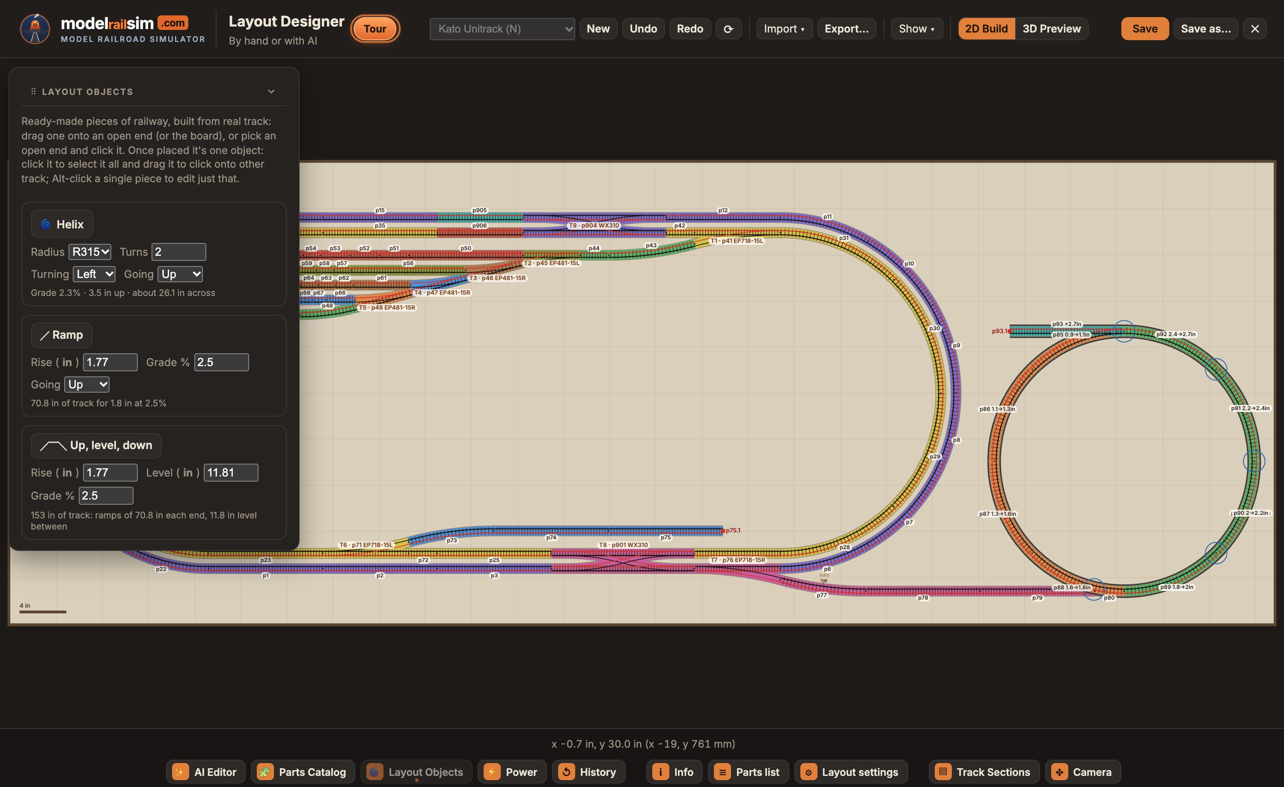Add a Ramp layout object
Screen dimensions: 1284x787
62,334
